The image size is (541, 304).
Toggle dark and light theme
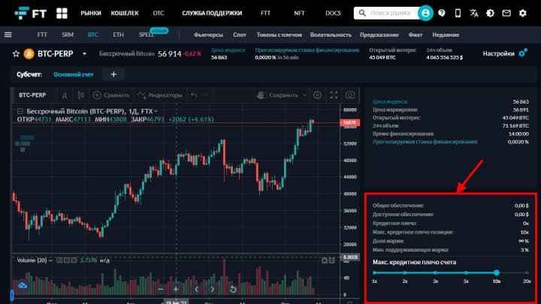pyautogui.click(x=490, y=13)
